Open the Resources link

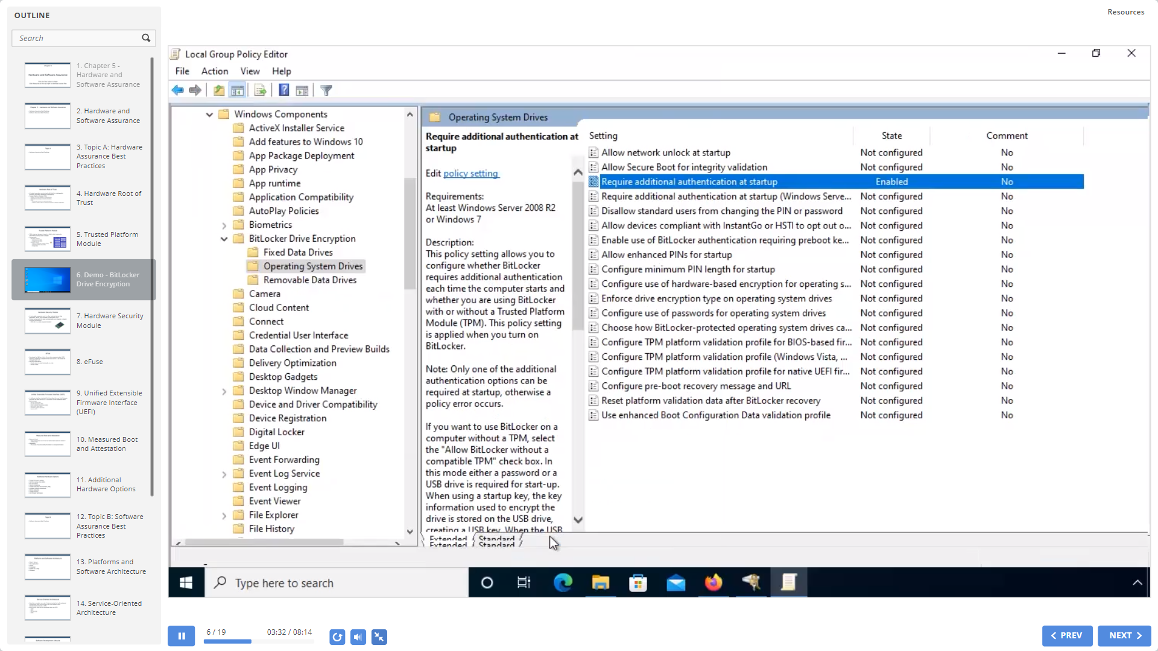pyautogui.click(x=1125, y=12)
